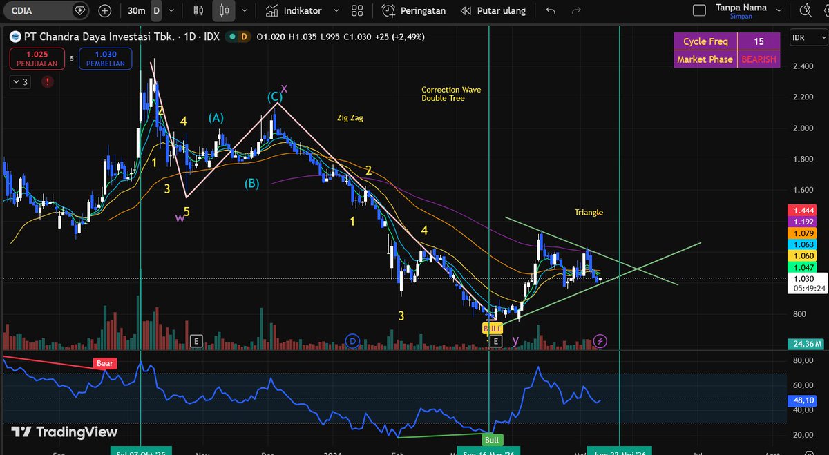Select the green Bull divergence label

[x=492, y=439]
